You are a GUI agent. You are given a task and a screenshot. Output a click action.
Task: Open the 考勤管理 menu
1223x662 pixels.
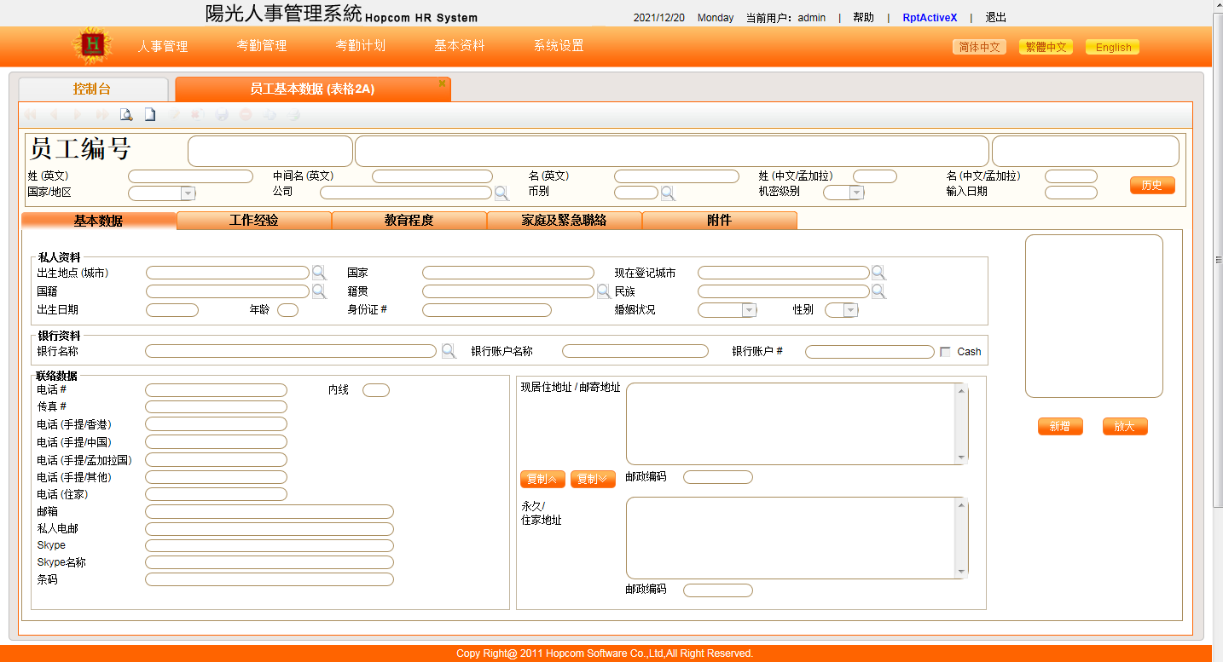coord(262,46)
